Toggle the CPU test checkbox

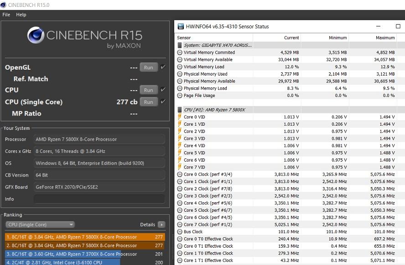[163, 90]
